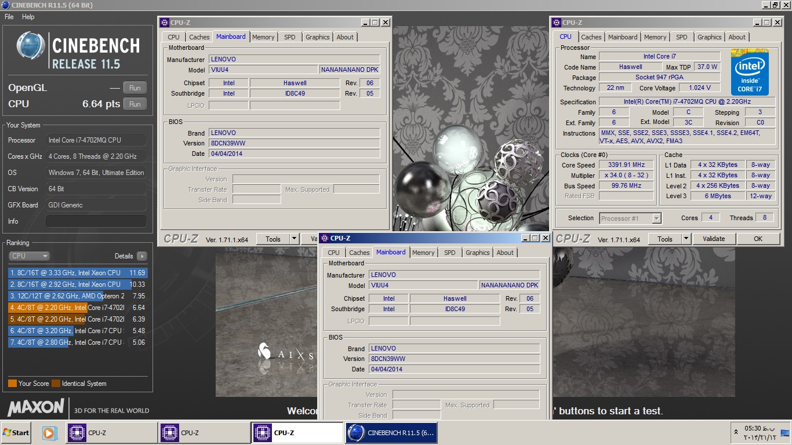Click the Package value Socket 947 rPGA
This screenshot has width=792, height=445.
[x=659, y=78]
